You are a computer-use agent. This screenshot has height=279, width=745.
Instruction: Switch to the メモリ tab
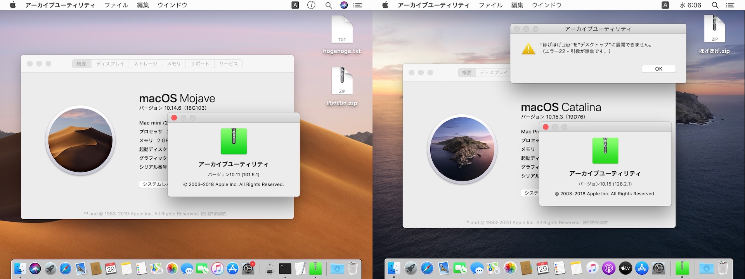tap(174, 64)
